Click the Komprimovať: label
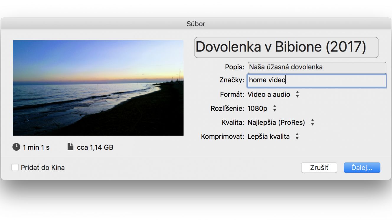 pos(223,136)
